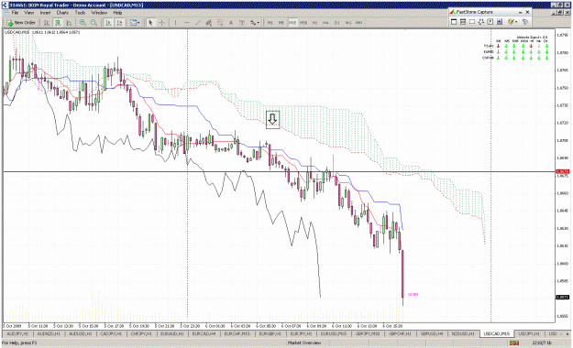
Task: Select the horizontal line drawing tool
Action: click(186, 23)
